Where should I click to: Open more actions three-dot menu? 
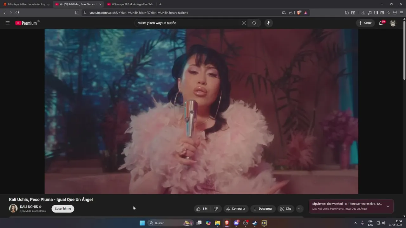point(300,209)
